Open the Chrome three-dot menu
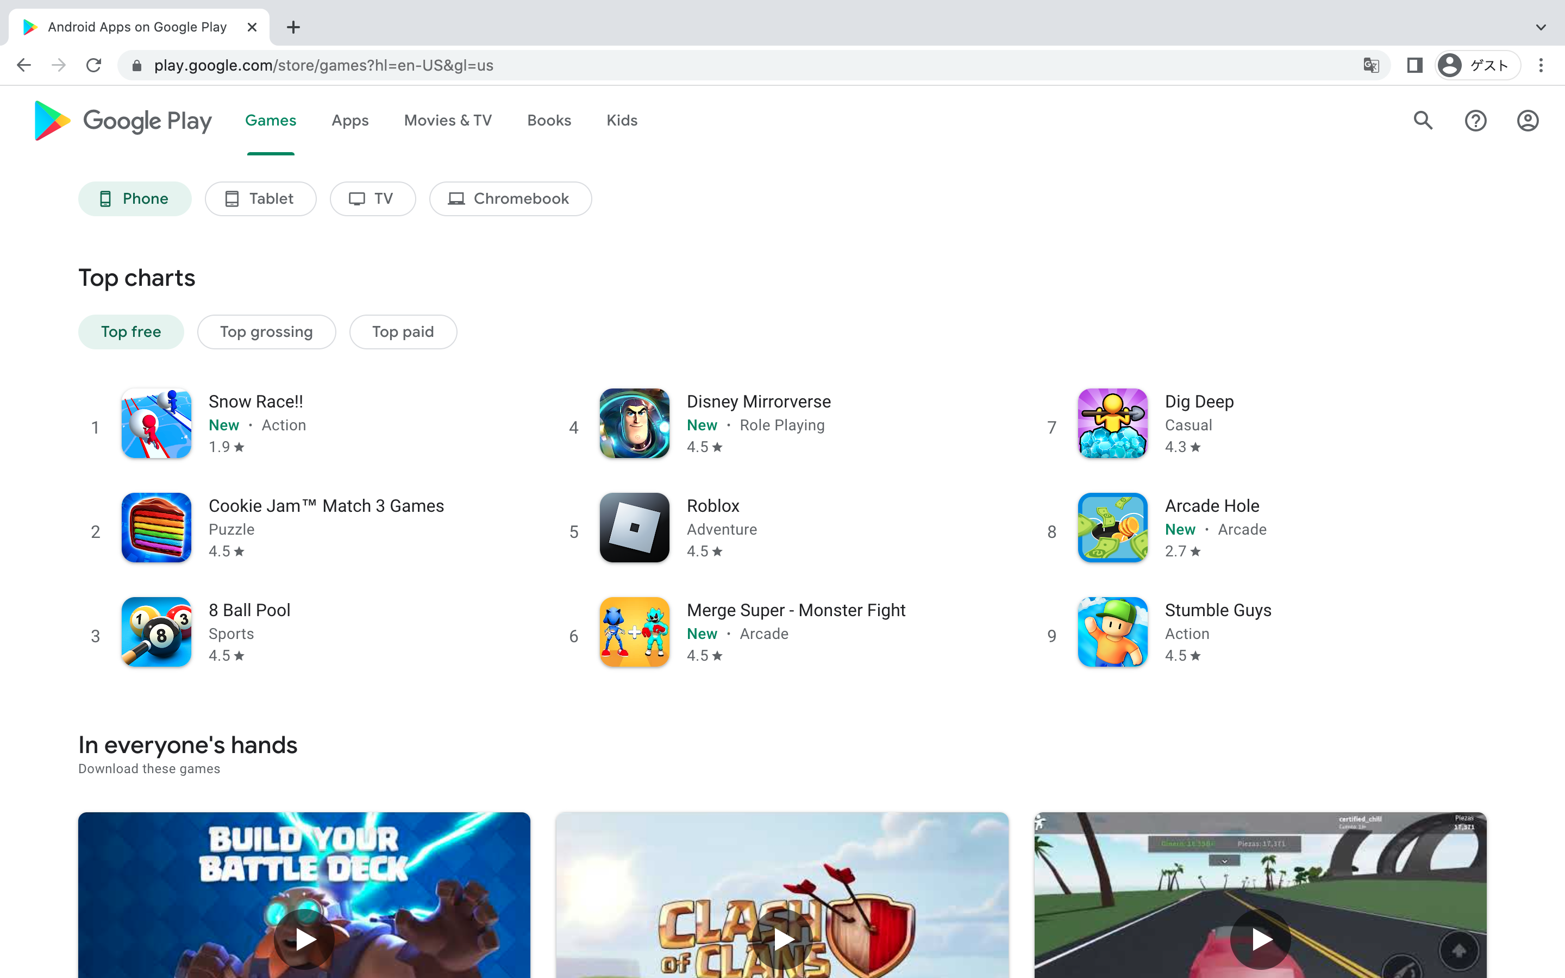Image resolution: width=1565 pixels, height=978 pixels. tap(1541, 65)
